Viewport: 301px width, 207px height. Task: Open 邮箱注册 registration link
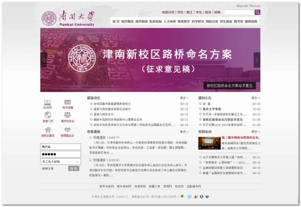tap(48, 169)
